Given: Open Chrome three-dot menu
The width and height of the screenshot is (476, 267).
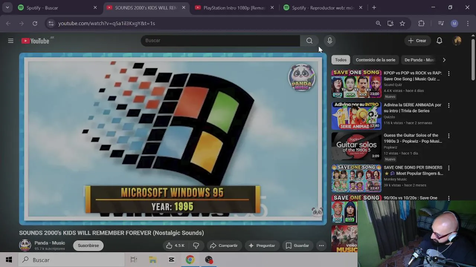Looking at the screenshot, I should click(x=468, y=23).
